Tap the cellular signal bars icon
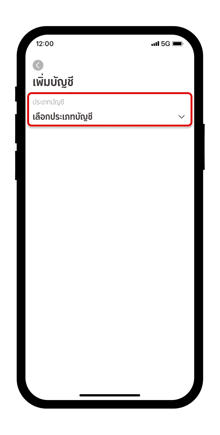This screenshot has width=220, height=435. point(155,44)
